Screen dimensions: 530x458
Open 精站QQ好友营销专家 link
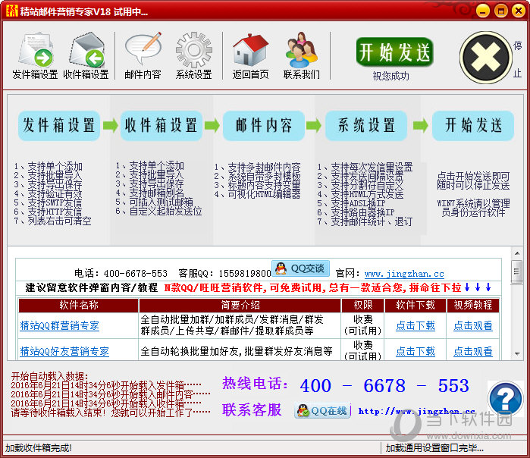64,351
